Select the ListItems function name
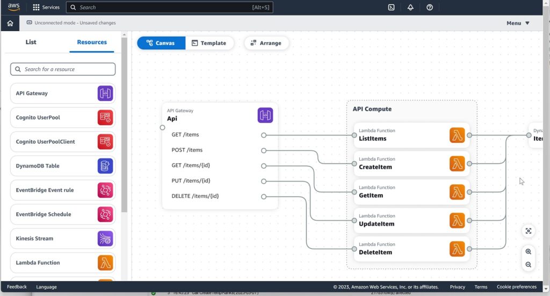 tap(373, 139)
